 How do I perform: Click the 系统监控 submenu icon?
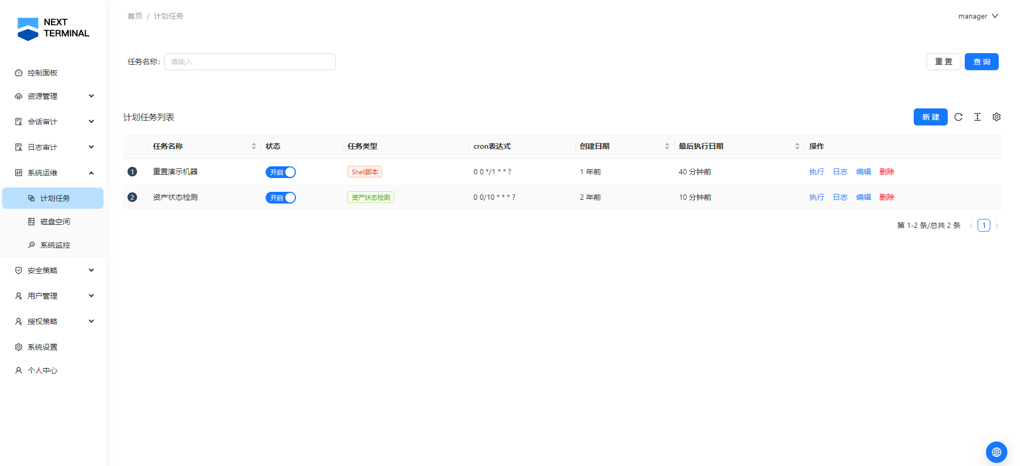click(x=31, y=245)
